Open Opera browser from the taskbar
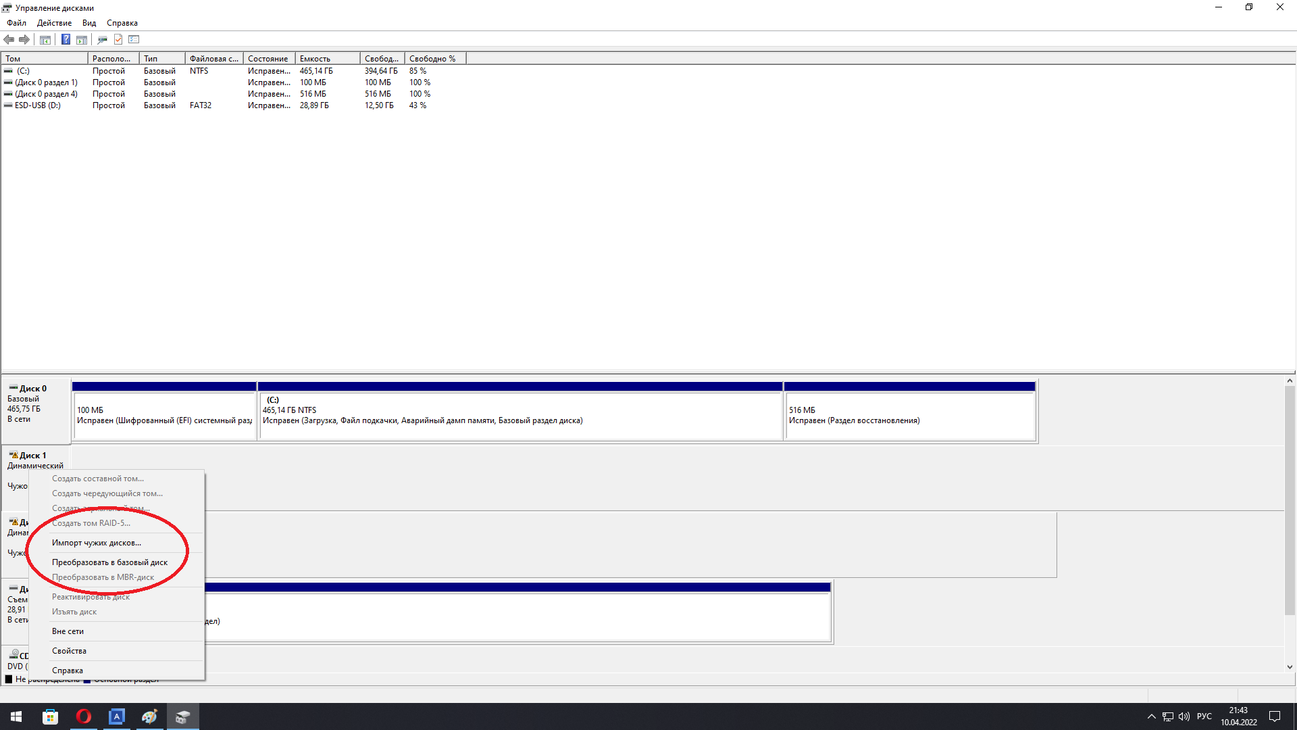The height and width of the screenshot is (730, 1297). [x=84, y=716]
